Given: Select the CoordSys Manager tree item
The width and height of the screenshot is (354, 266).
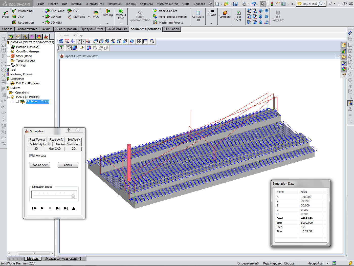Looking at the screenshot, I should [28, 51].
